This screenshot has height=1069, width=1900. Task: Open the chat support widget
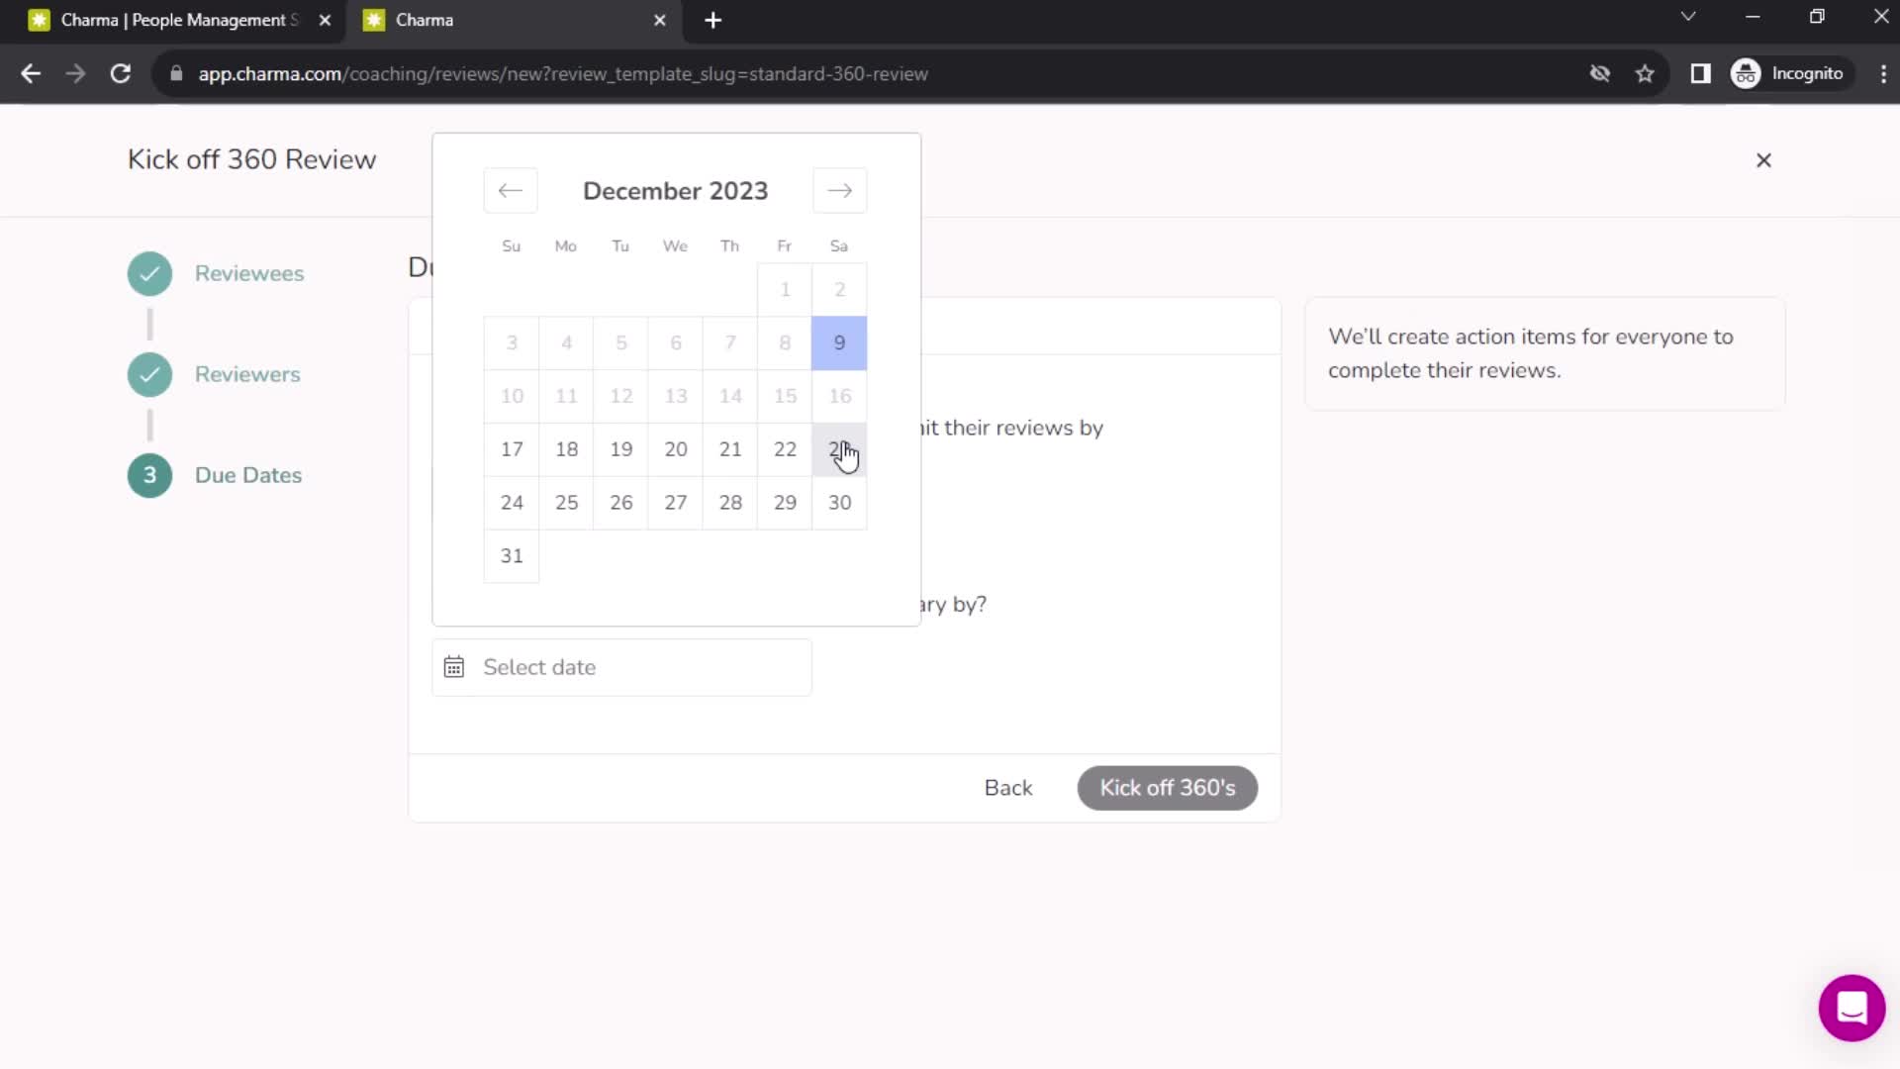tap(1851, 1005)
